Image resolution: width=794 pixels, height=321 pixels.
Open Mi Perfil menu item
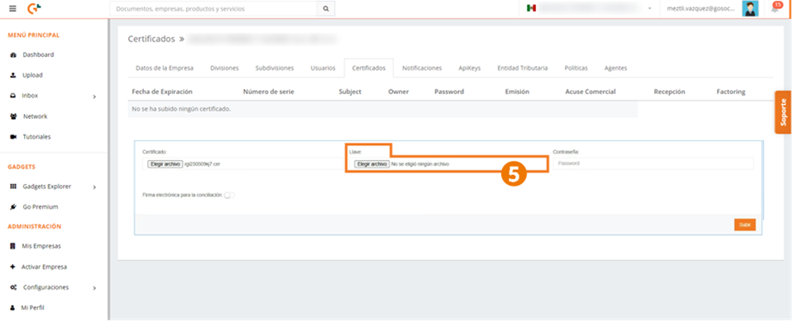[32, 307]
